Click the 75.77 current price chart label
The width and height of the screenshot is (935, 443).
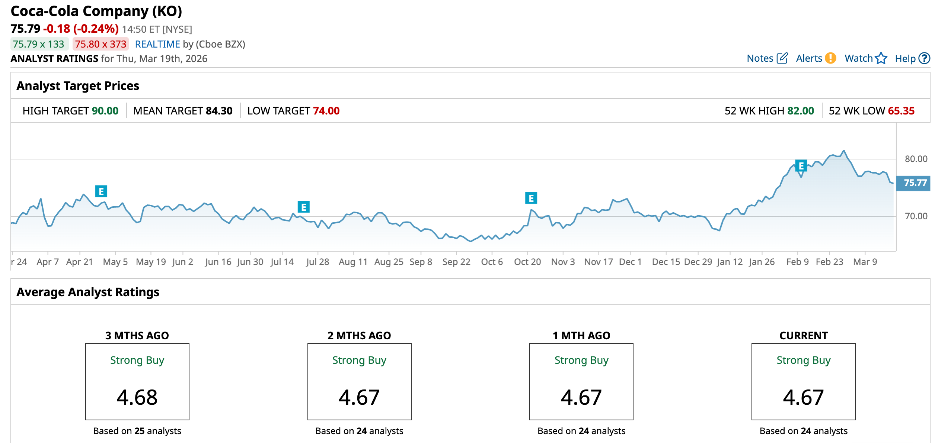(x=915, y=183)
